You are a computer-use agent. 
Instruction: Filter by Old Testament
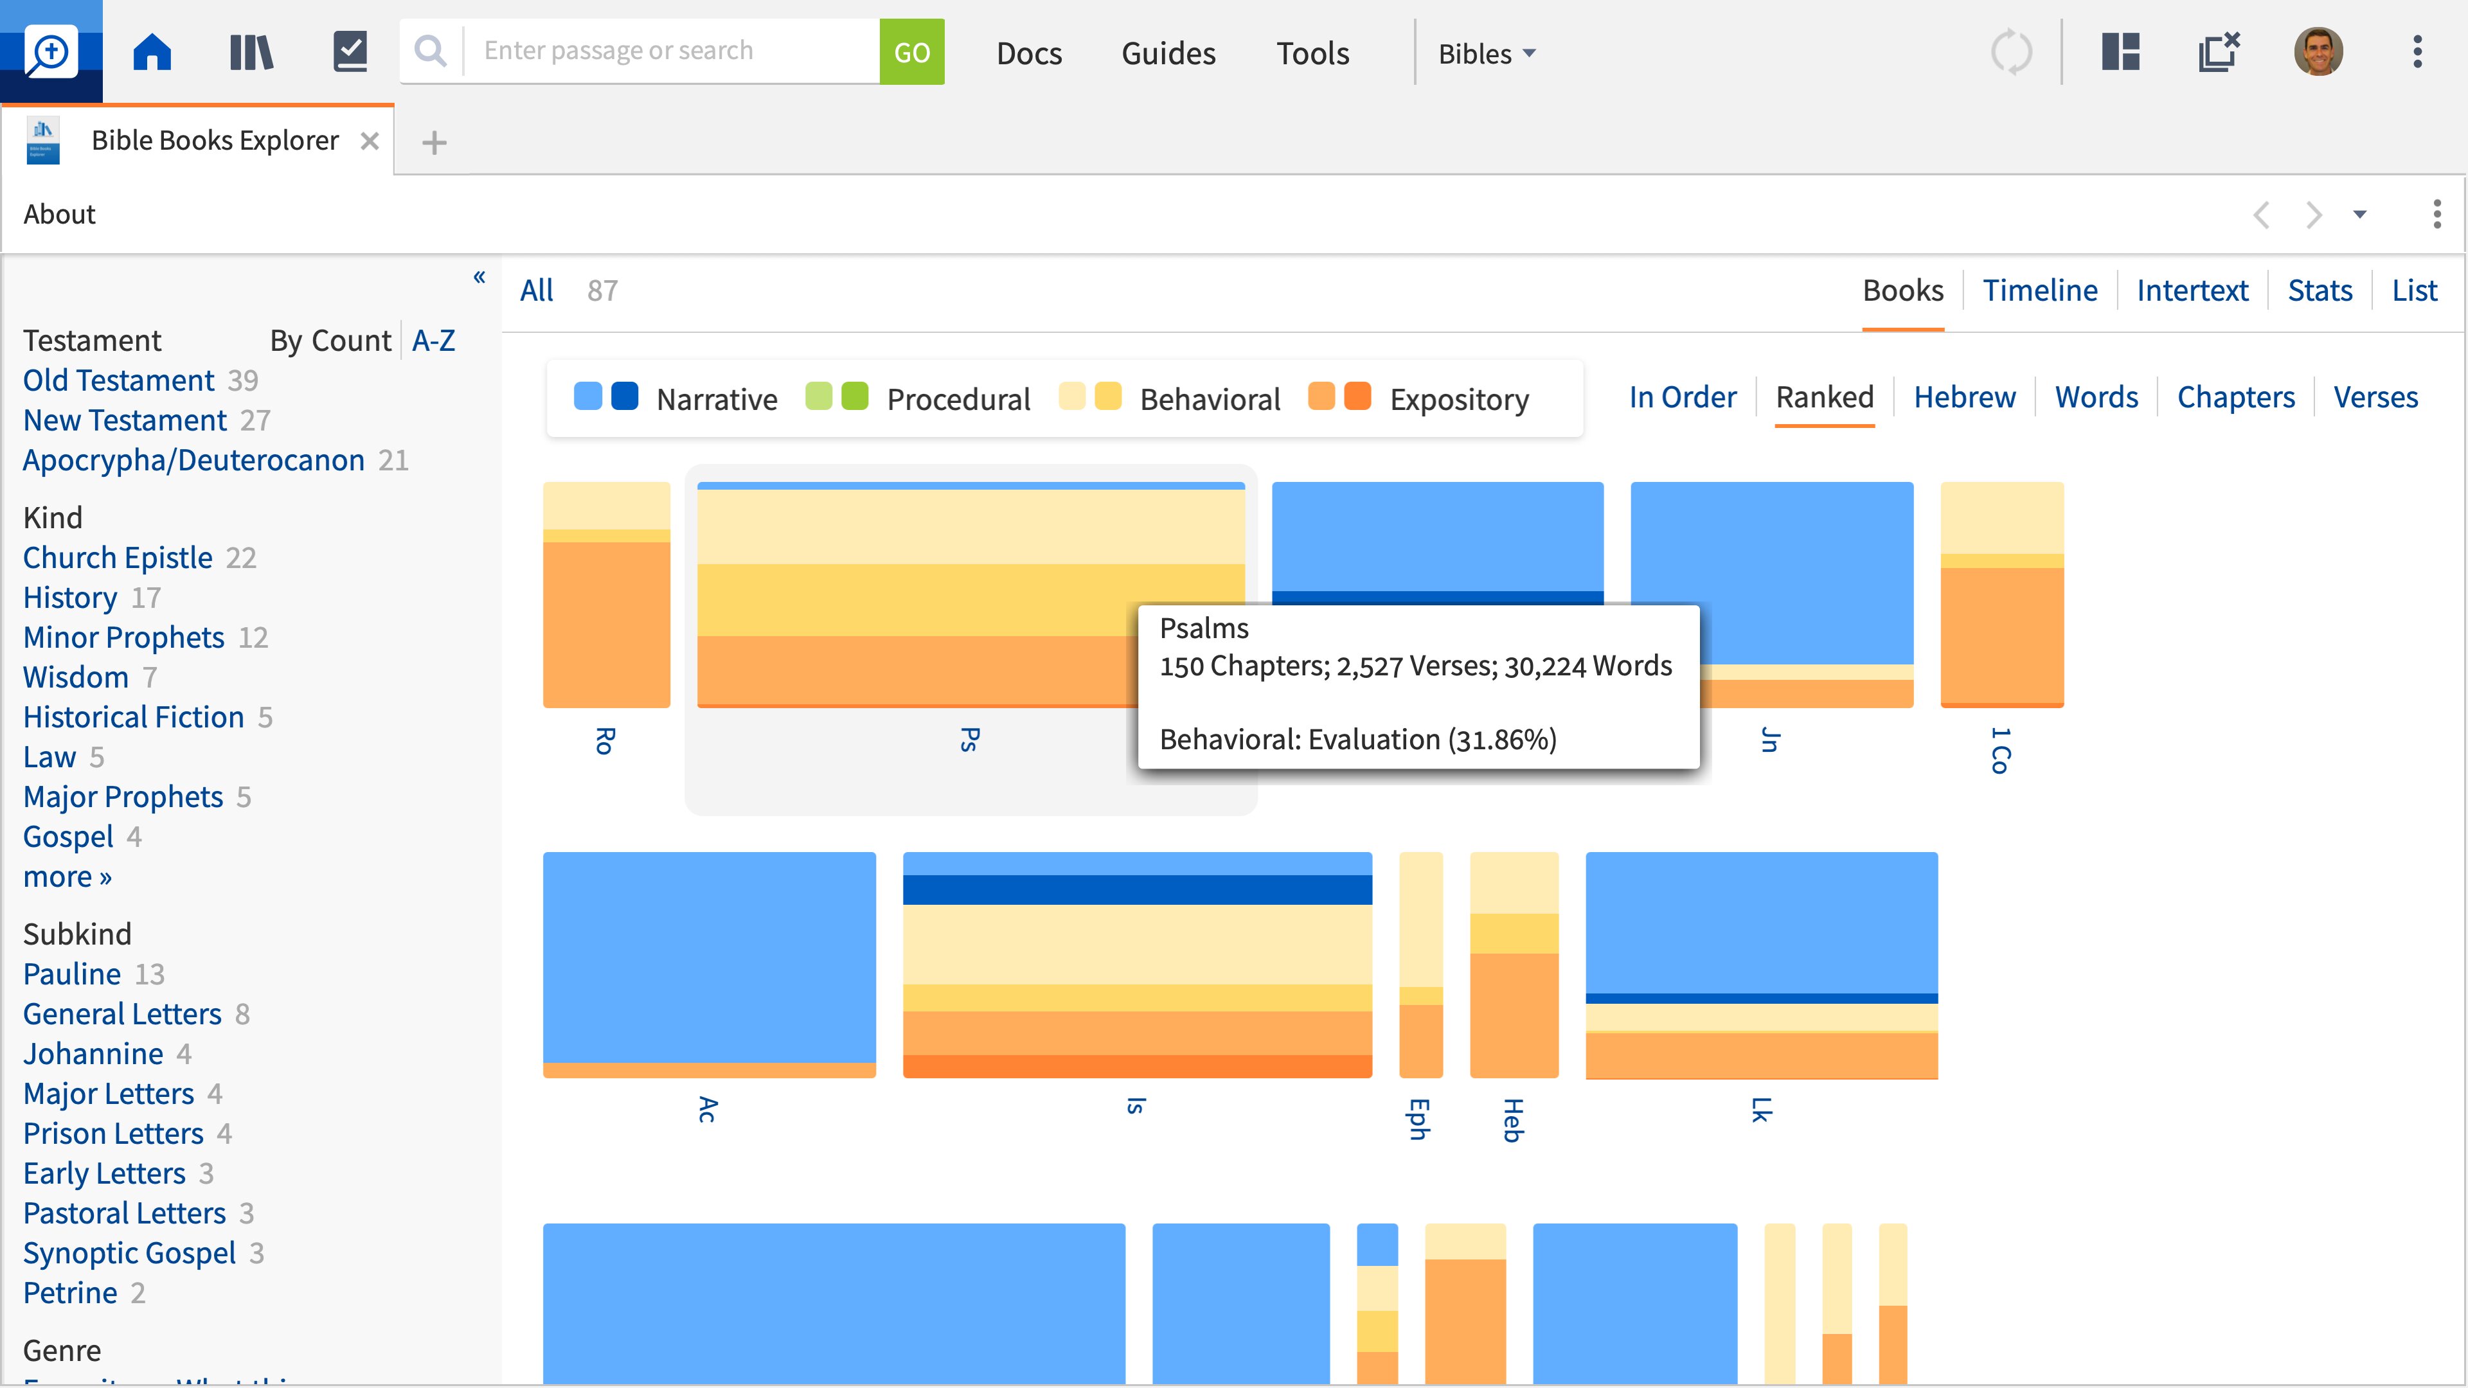point(119,380)
